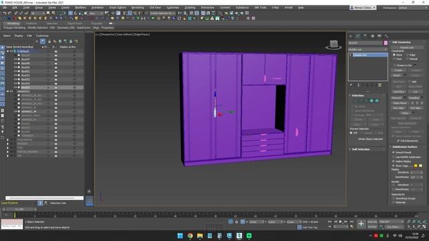Collapse the 0 (default) layer tree
The width and height of the screenshot is (429, 241).
[8, 51]
